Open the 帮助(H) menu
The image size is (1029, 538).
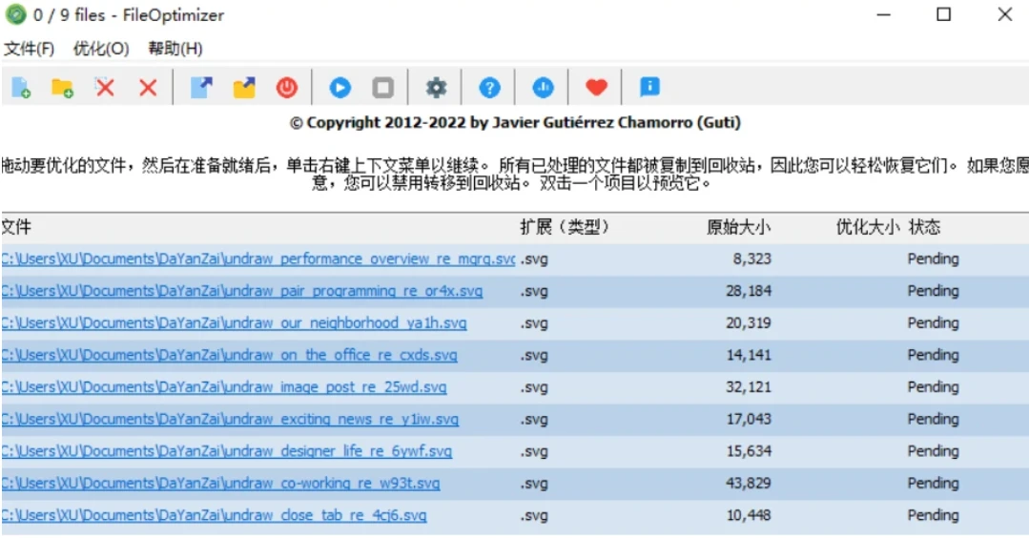tap(175, 49)
